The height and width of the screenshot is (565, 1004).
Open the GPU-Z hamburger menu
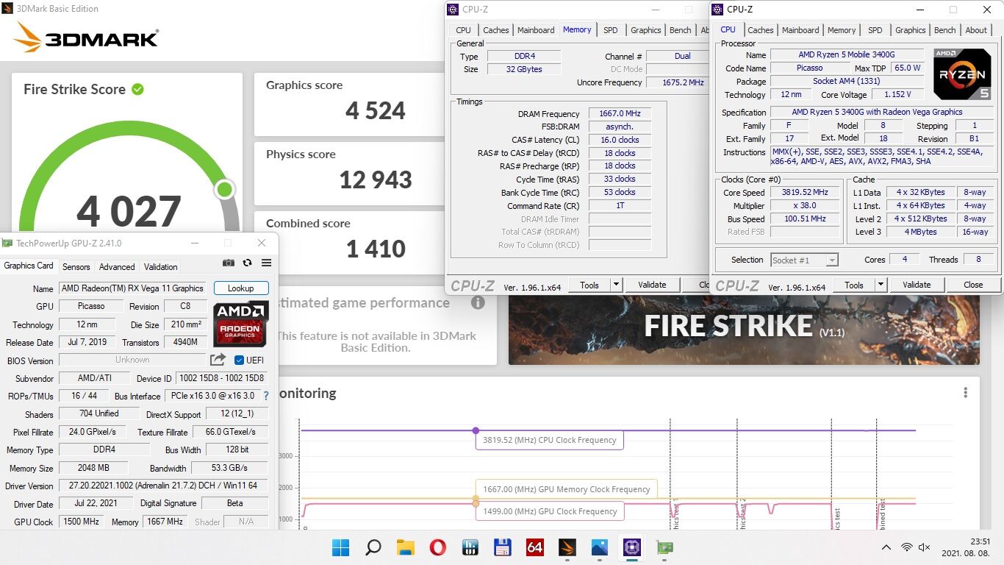tap(266, 263)
